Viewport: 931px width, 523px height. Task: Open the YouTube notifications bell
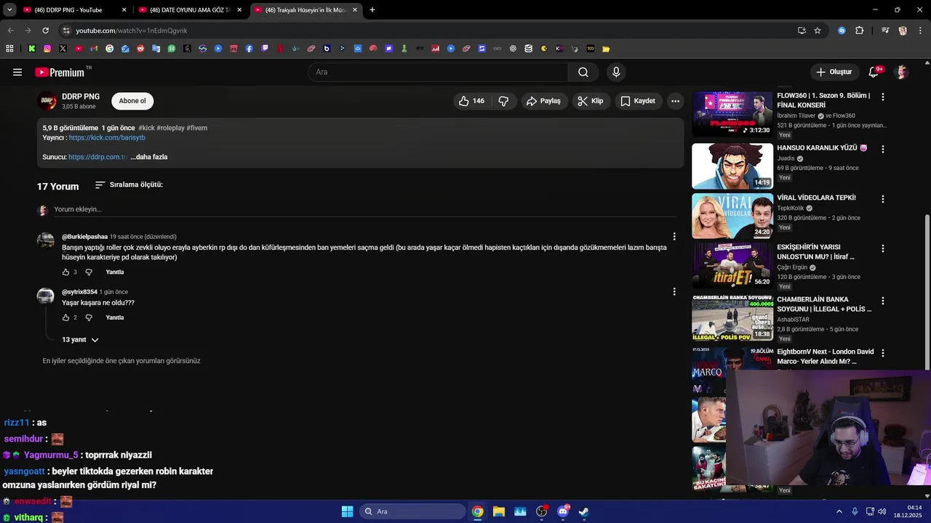874,72
